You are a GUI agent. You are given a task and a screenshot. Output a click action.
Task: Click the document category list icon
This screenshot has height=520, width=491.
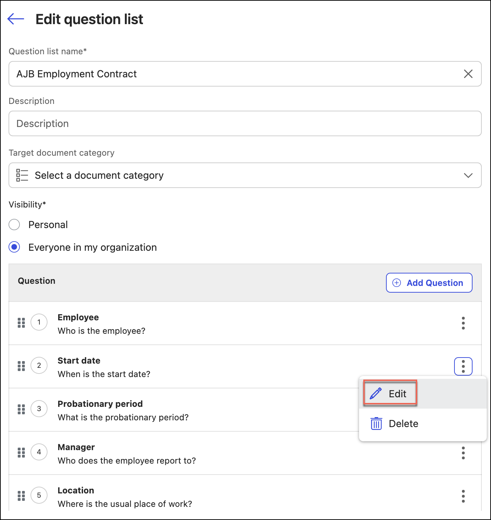22,175
